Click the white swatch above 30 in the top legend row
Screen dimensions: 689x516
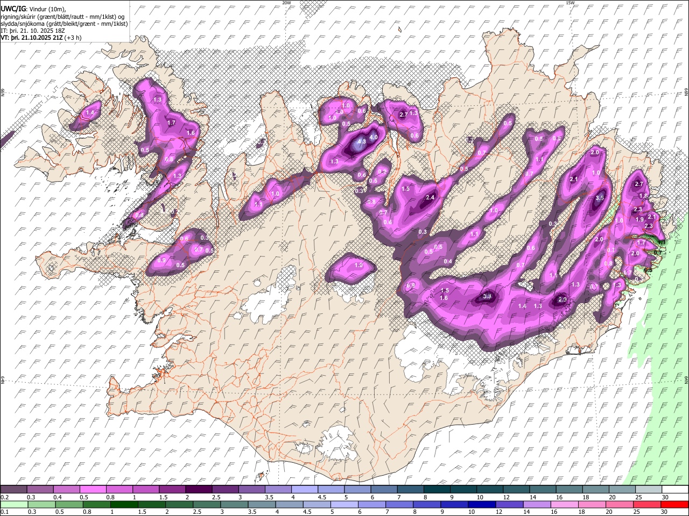[x=675, y=489]
